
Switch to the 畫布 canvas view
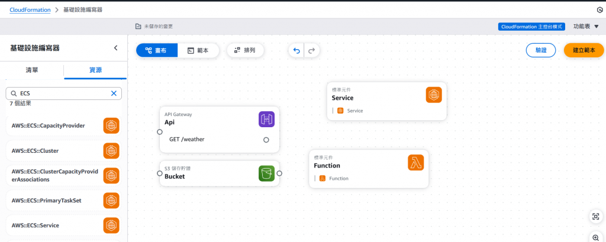[x=156, y=50]
